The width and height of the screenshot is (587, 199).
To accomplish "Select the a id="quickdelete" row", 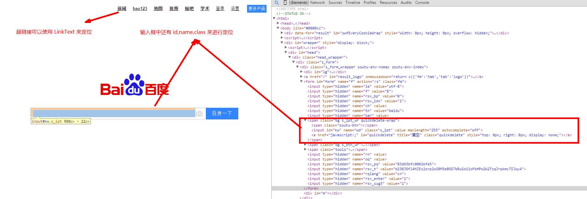I will pos(442,135).
